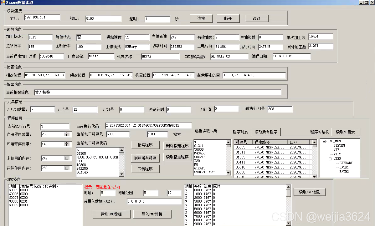
Task: Select MTB2 in program tree
Action: click(x=337, y=154)
